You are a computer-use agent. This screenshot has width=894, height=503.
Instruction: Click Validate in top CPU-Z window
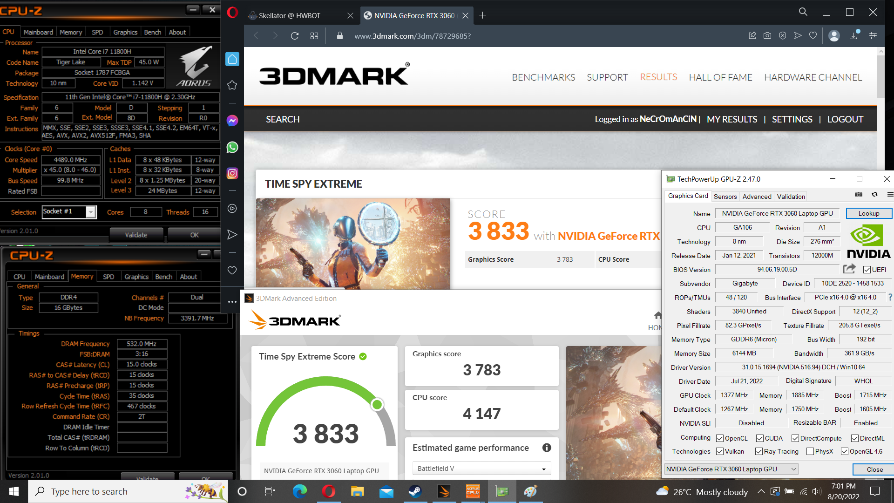(x=136, y=235)
